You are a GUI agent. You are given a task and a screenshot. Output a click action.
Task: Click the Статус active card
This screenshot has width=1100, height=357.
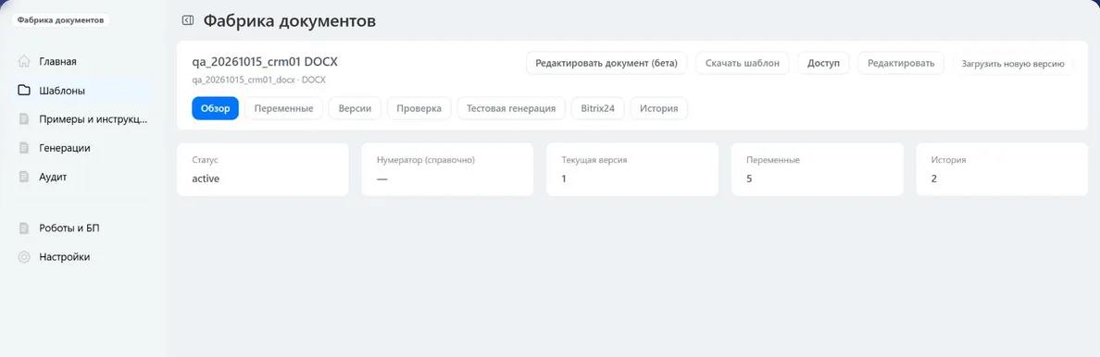pos(262,169)
